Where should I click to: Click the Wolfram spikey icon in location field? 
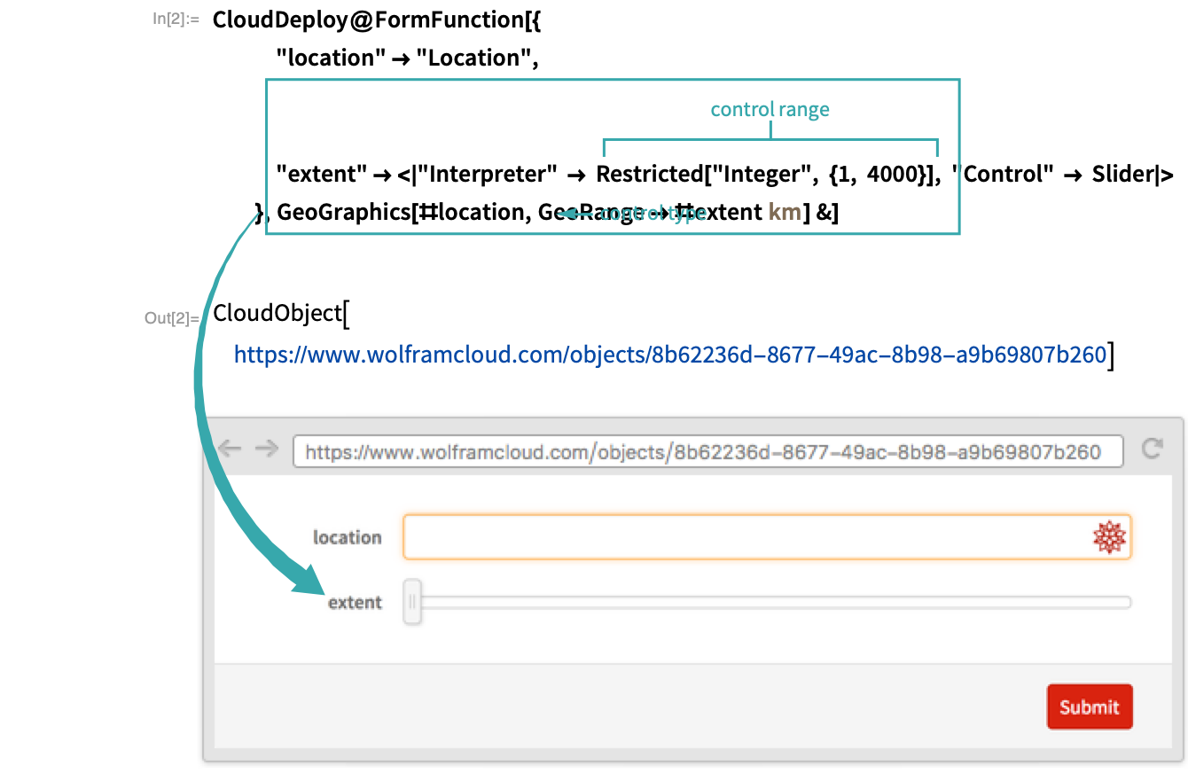pos(1109,537)
